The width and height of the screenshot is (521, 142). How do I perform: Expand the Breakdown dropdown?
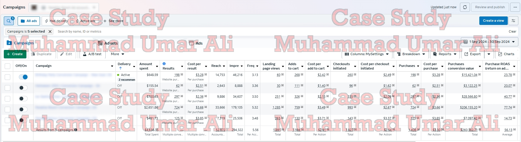coord(411,54)
